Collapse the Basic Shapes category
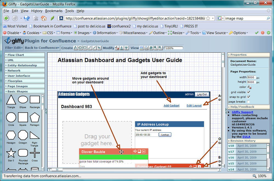 (25, 91)
